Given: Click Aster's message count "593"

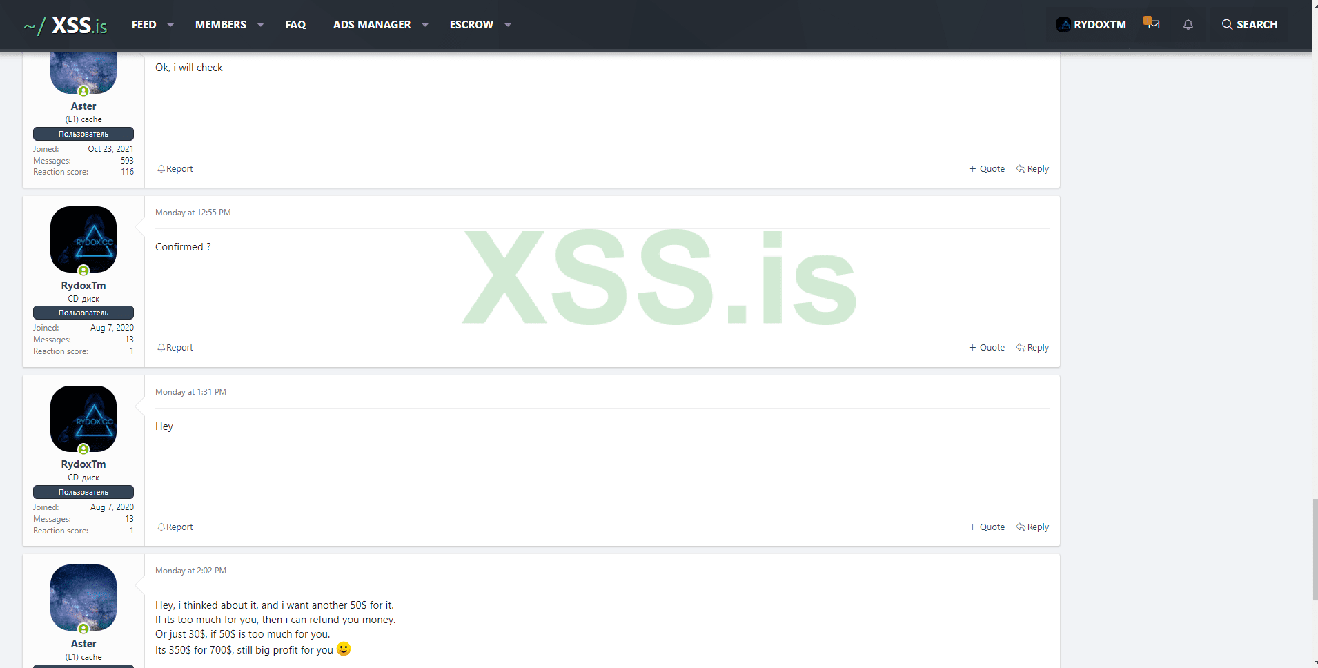Looking at the screenshot, I should [127, 161].
